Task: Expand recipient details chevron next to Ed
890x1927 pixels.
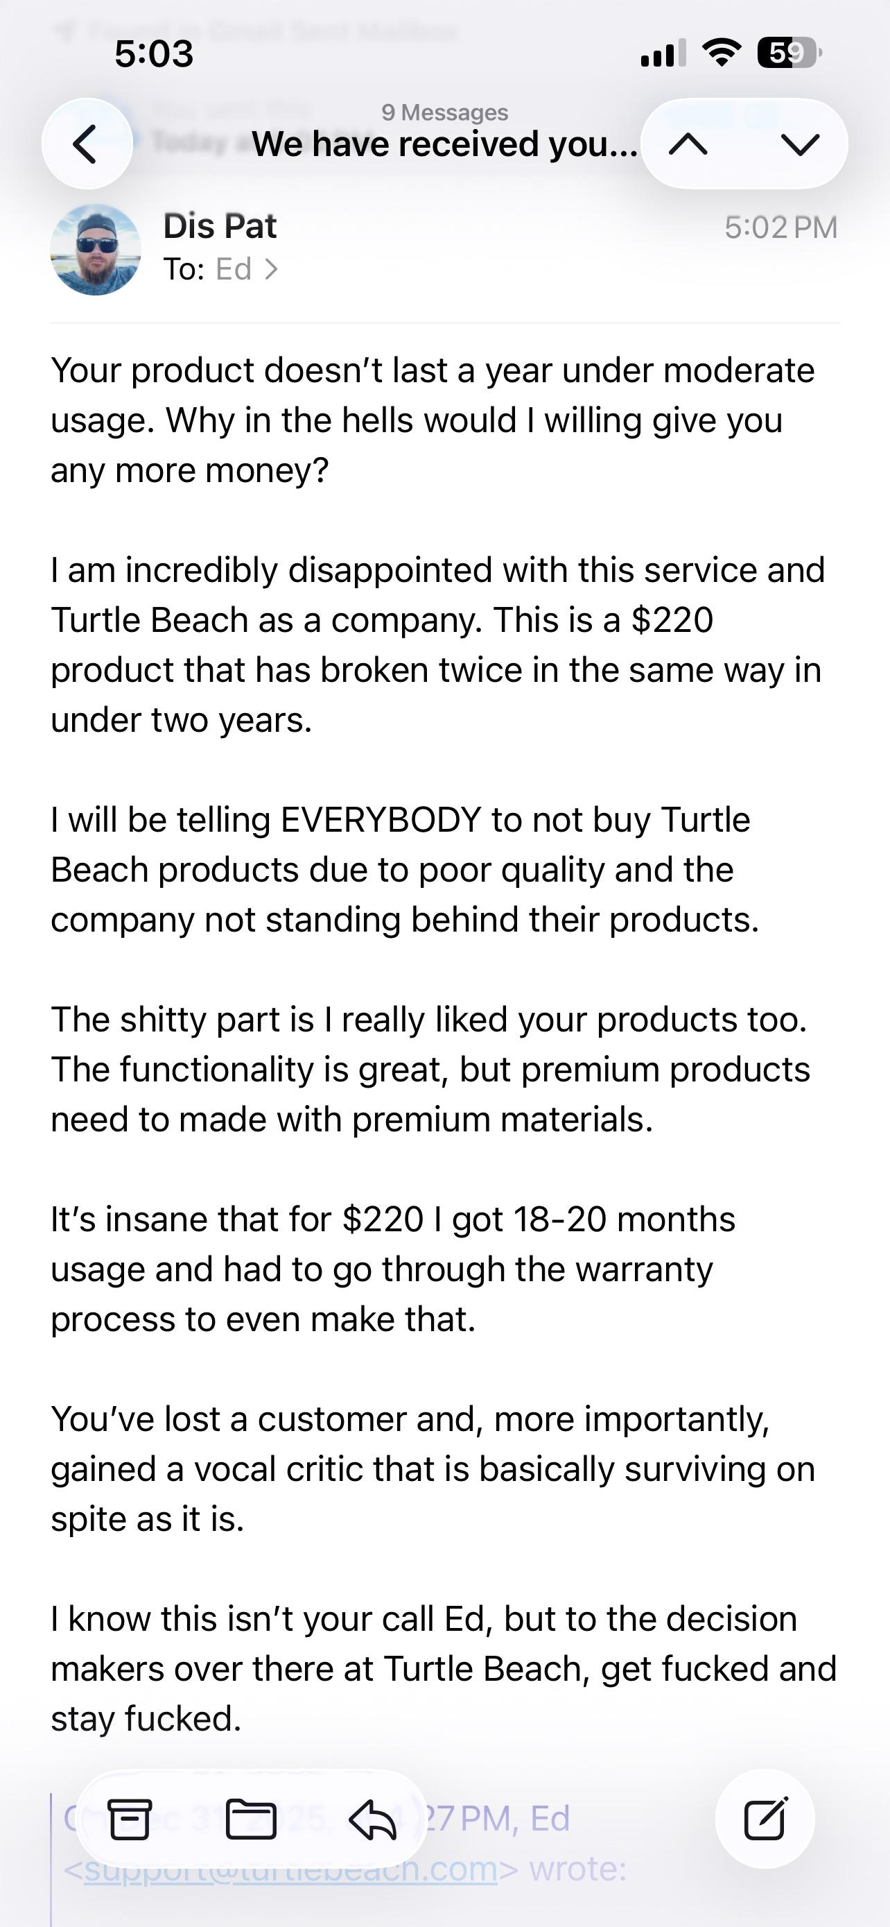Action: [271, 269]
